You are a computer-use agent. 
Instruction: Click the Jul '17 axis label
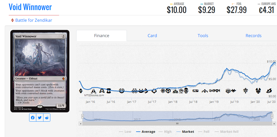tap(152, 102)
